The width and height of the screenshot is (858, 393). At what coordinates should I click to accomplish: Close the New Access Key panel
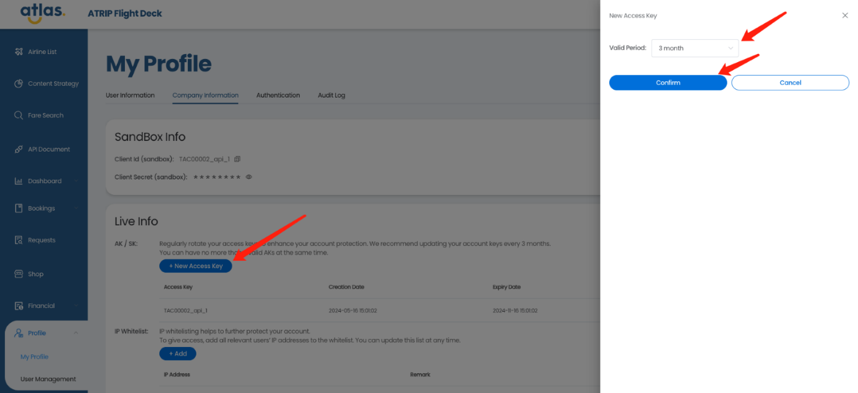845,16
